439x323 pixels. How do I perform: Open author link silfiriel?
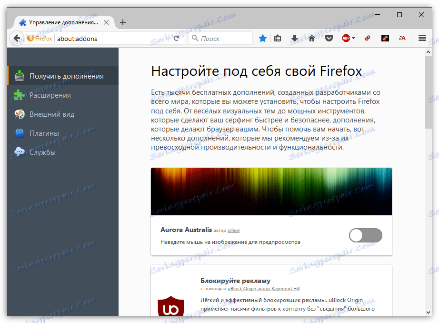[233, 231]
